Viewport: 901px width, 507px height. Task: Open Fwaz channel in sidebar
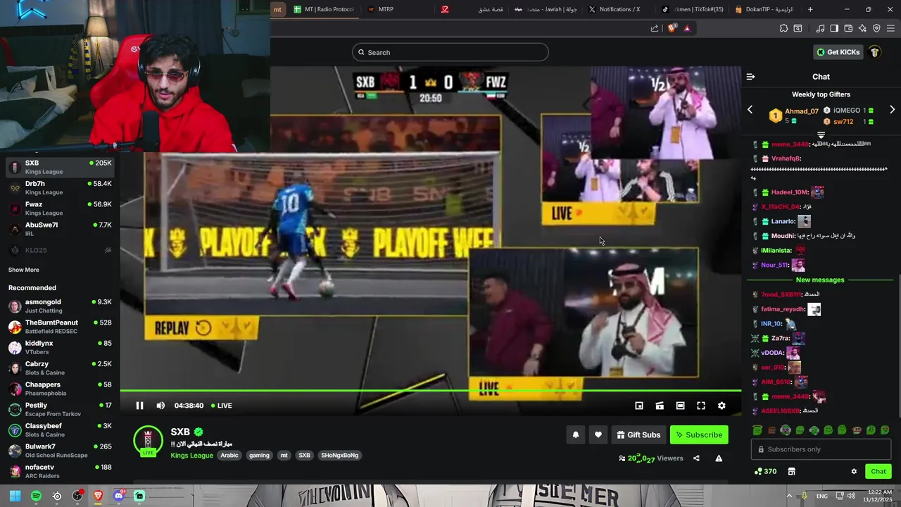60,208
